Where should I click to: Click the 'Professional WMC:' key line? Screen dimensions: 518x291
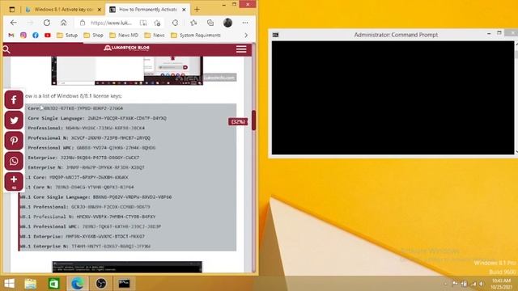[91, 148]
